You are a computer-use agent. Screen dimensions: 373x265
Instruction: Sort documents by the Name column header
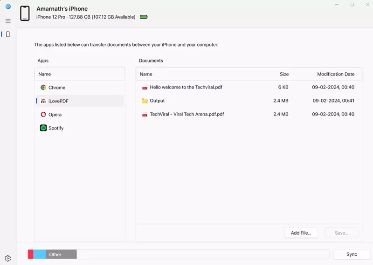[x=146, y=74]
